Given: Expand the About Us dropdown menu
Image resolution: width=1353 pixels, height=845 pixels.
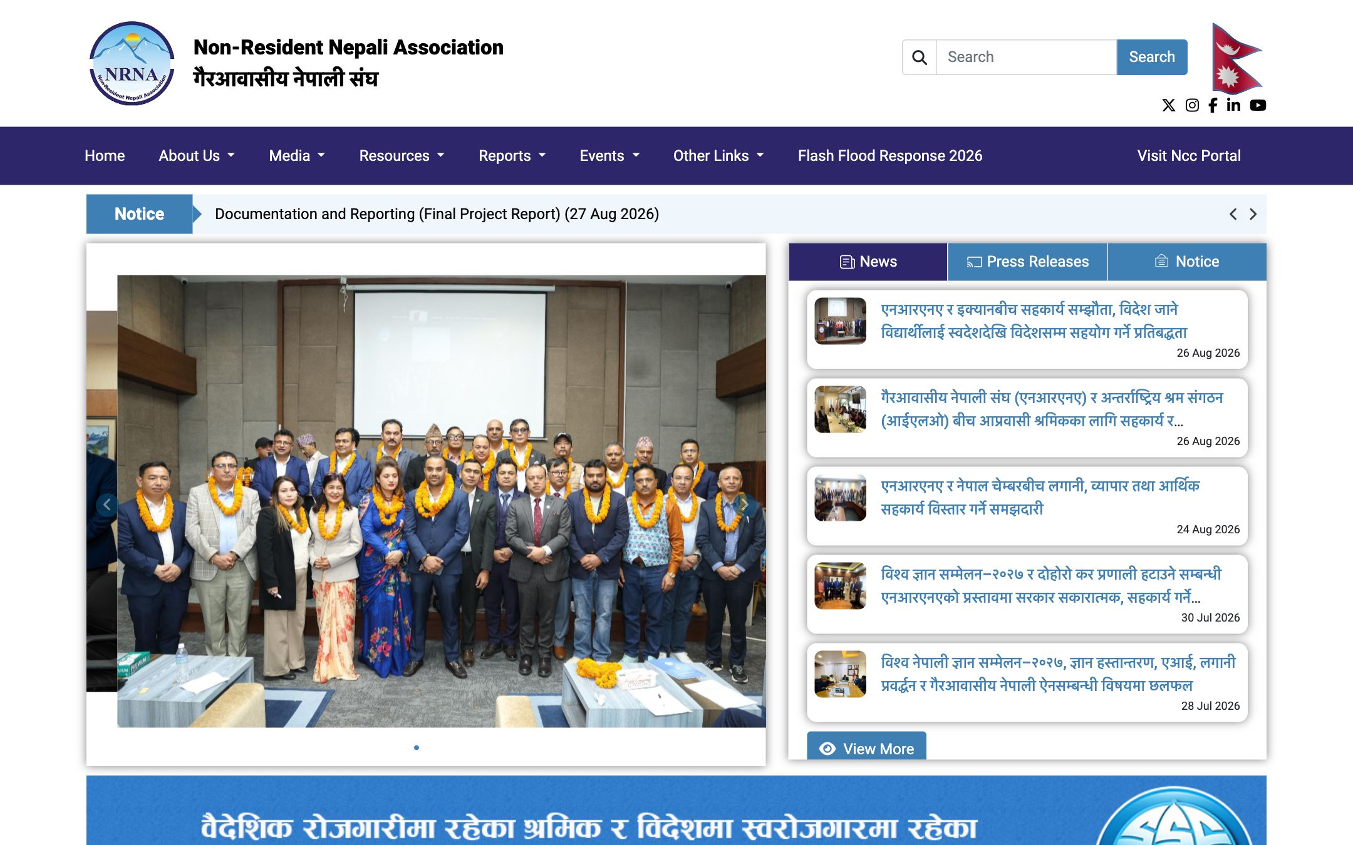Looking at the screenshot, I should tap(197, 156).
